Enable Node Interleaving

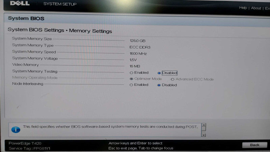pyautogui.click(x=131, y=85)
